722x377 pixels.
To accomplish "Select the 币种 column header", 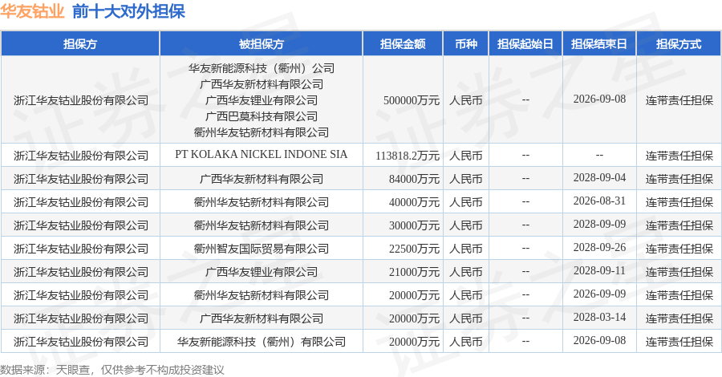I will (466, 44).
